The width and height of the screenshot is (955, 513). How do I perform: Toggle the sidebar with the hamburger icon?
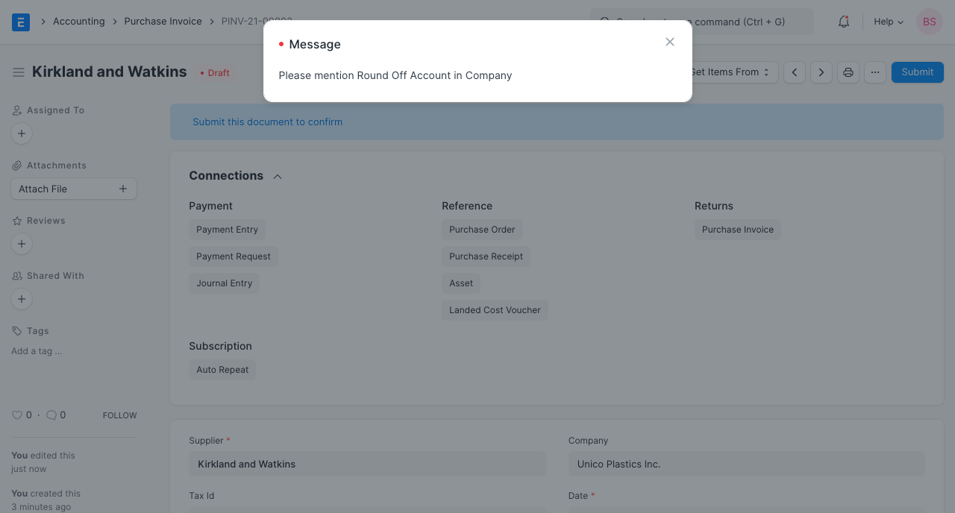point(19,72)
